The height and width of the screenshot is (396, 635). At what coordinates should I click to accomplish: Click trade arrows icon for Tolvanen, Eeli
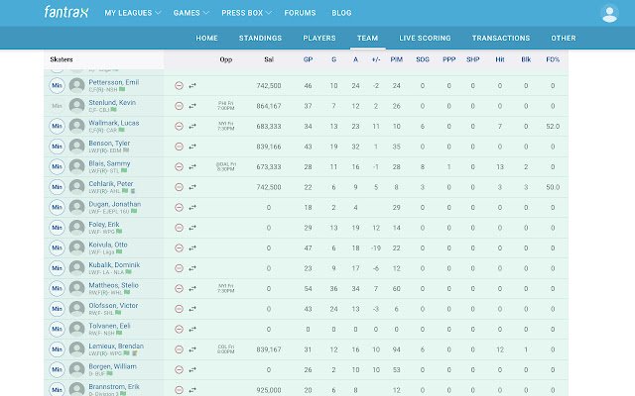click(192, 329)
